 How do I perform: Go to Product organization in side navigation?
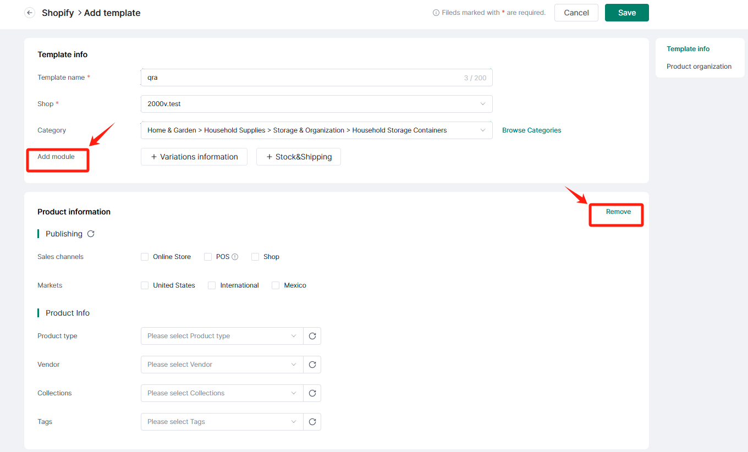click(x=698, y=67)
